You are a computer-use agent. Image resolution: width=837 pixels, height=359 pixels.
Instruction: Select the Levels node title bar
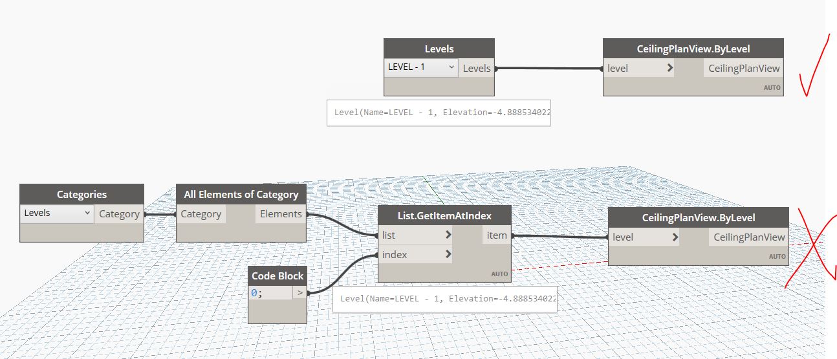tap(439, 49)
